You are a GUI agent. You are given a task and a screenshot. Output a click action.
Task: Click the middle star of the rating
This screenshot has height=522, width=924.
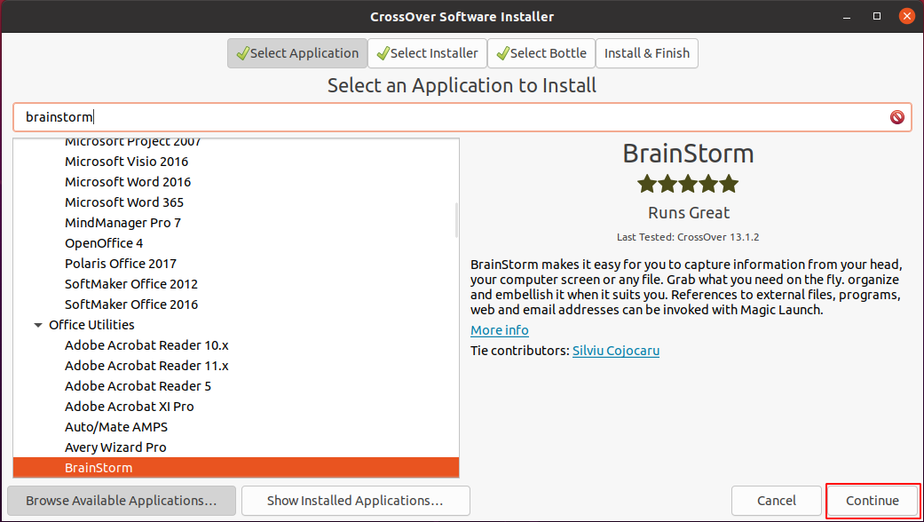688,184
